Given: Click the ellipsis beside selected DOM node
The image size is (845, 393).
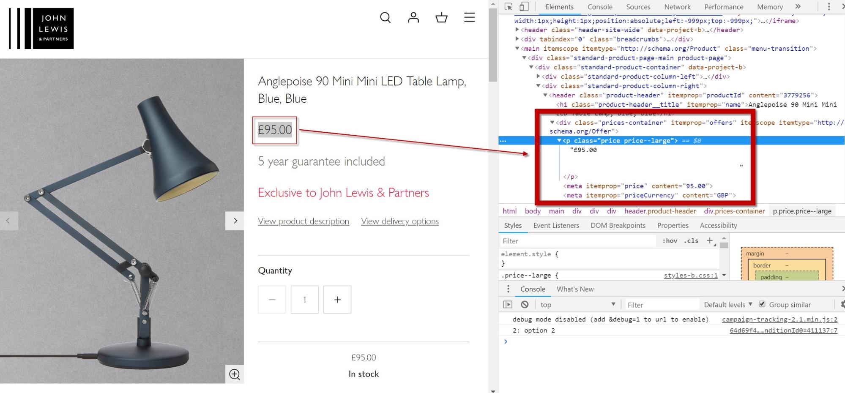Looking at the screenshot, I should pyautogui.click(x=503, y=141).
